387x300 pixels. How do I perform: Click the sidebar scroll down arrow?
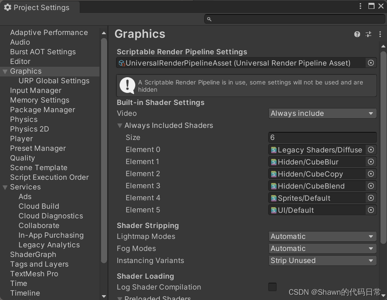point(104,296)
